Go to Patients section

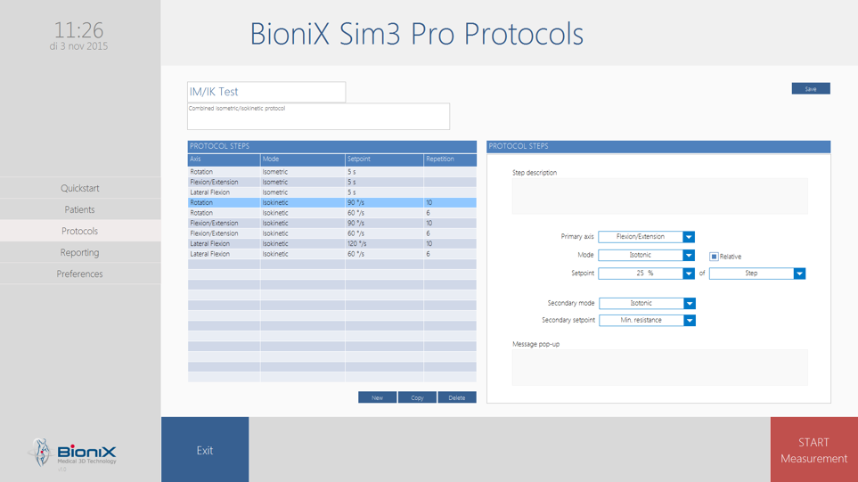point(80,209)
